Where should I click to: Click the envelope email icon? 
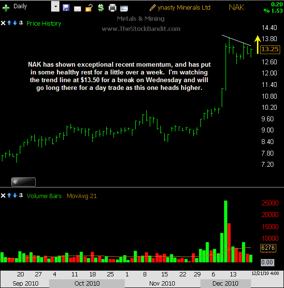tap(77, 9)
